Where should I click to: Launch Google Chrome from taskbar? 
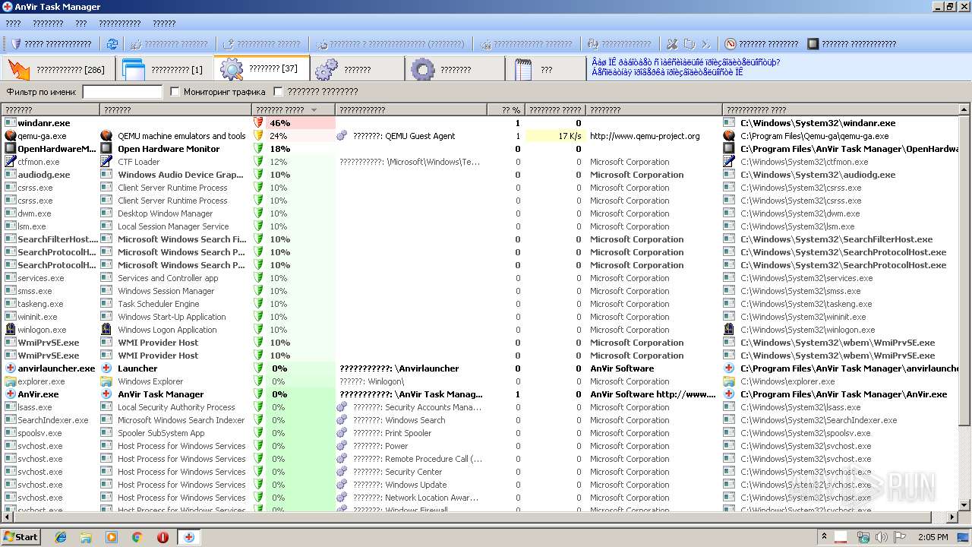[x=137, y=537]
